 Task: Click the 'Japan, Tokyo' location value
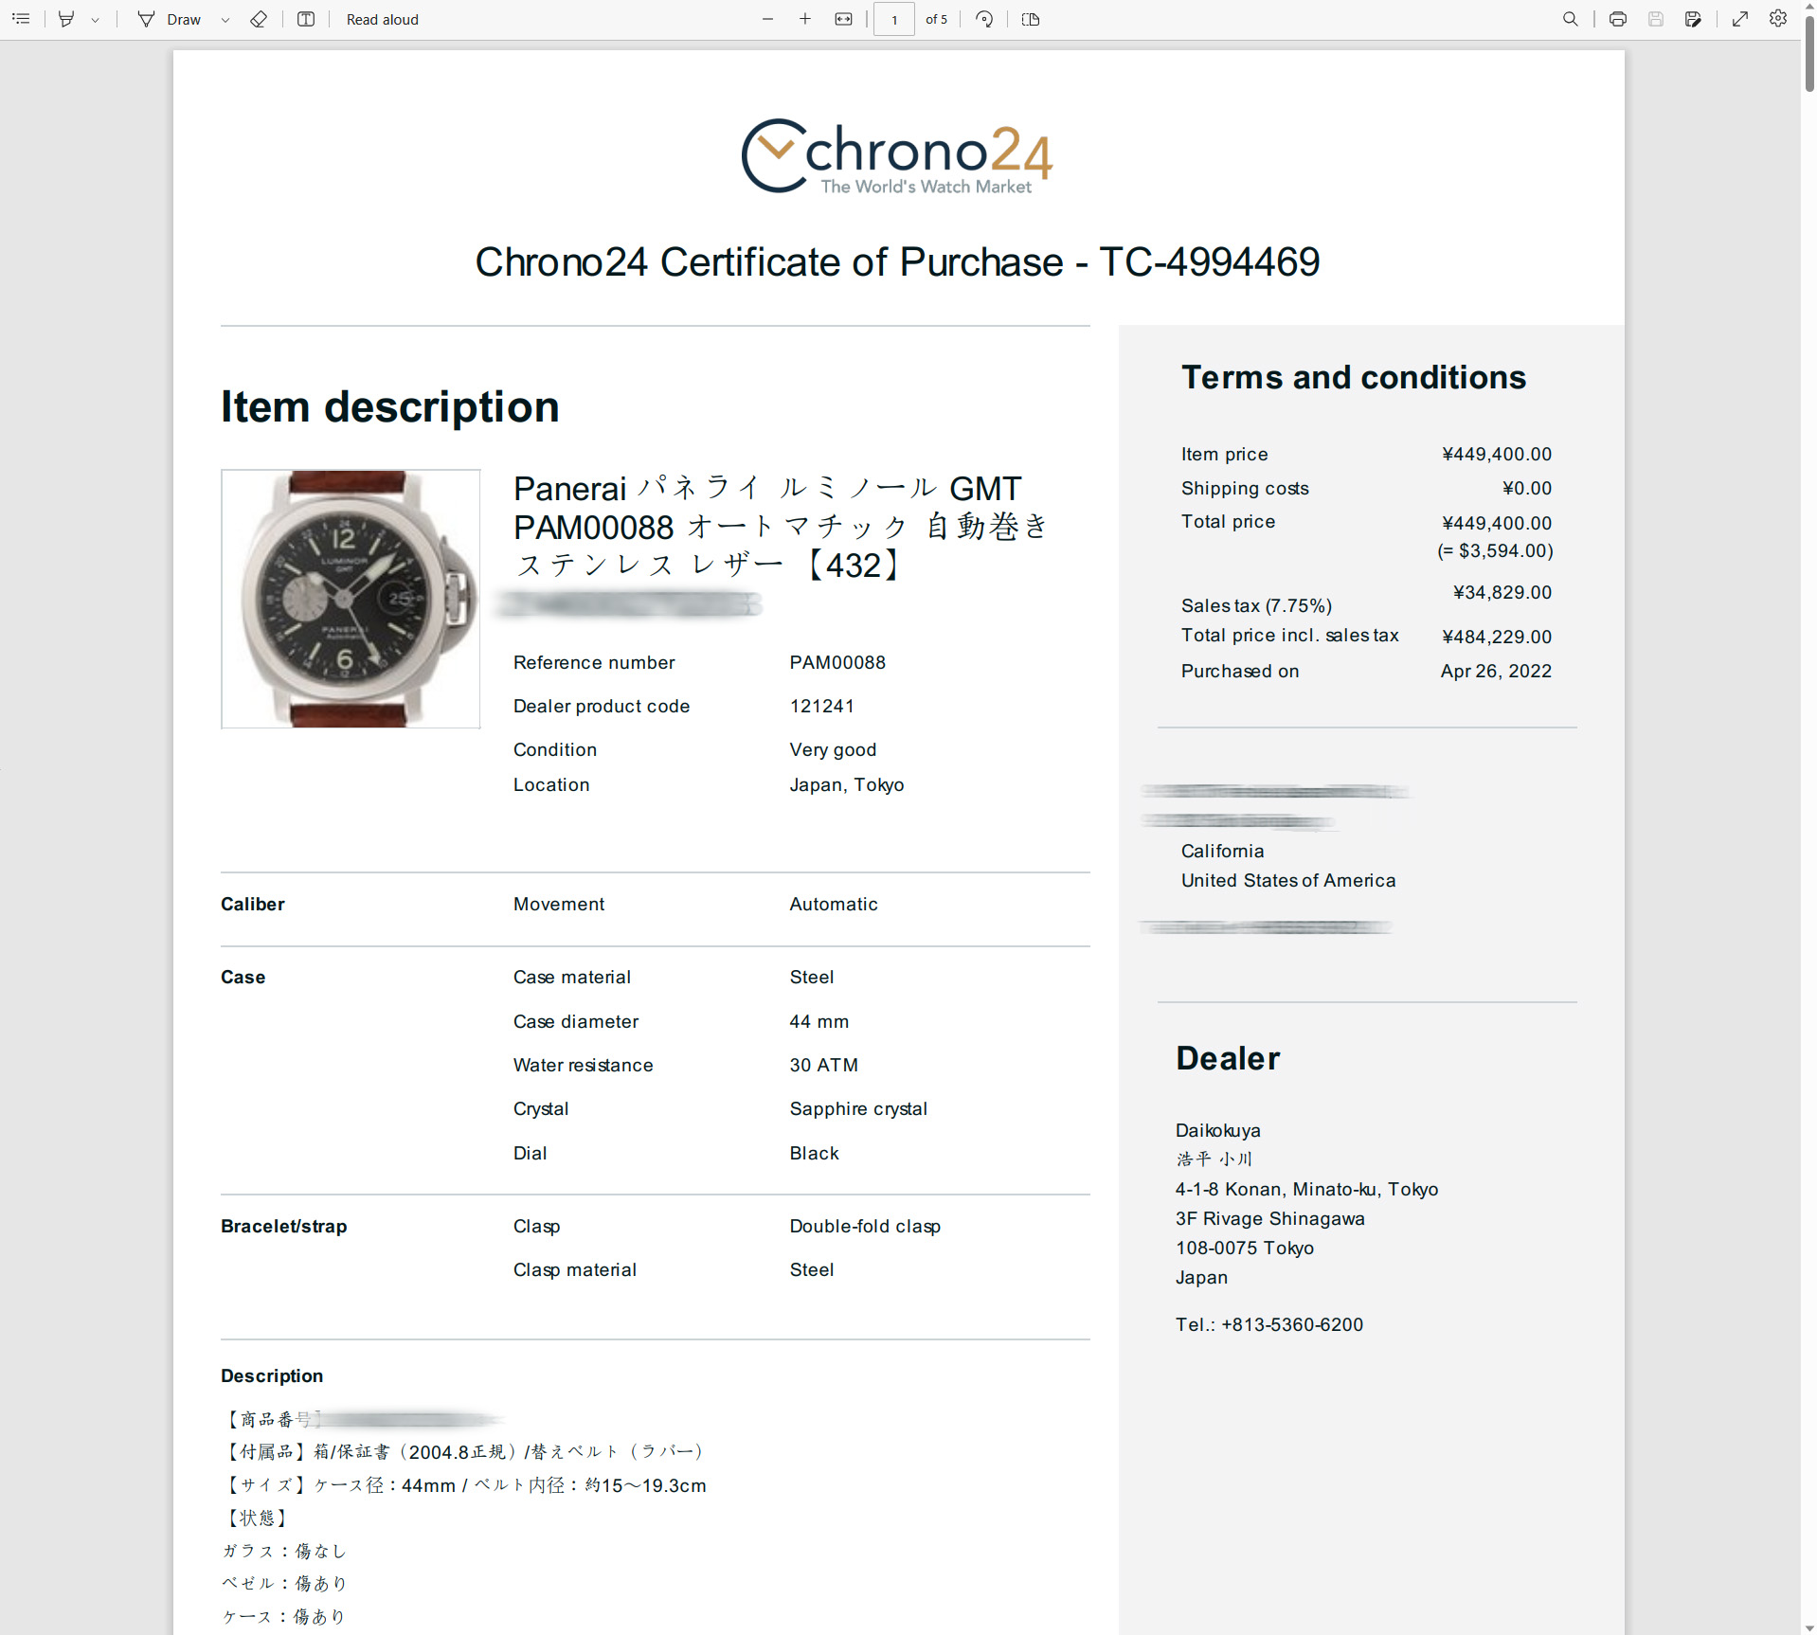click(847, 784)
